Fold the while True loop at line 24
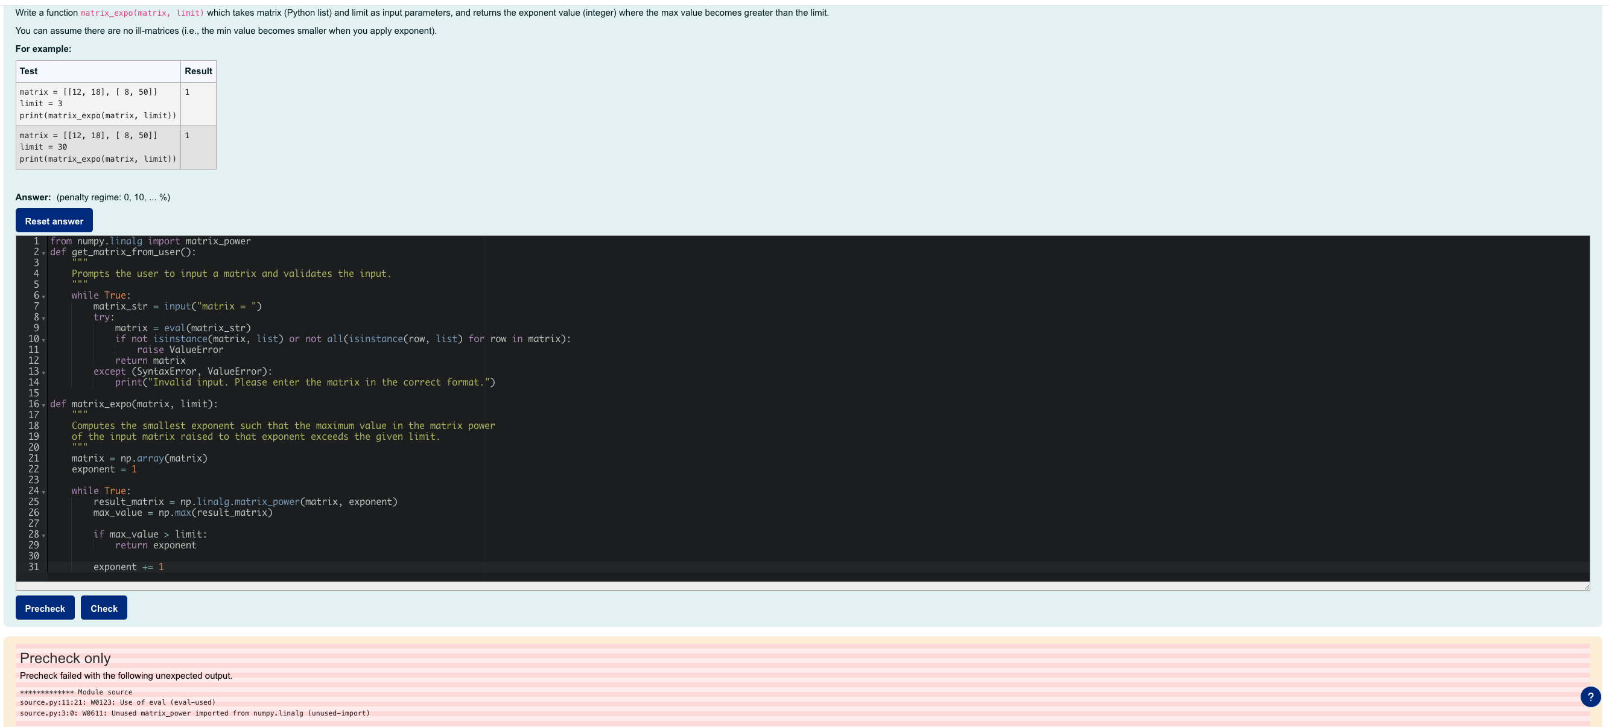Screen dimensions: 1609x727 43,491
